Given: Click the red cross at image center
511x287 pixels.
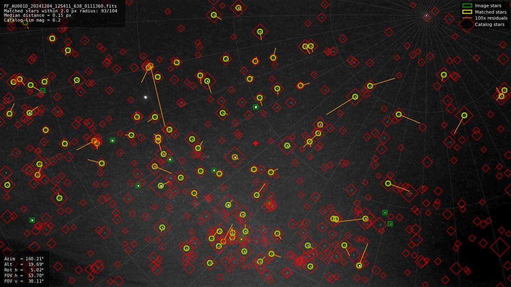Looking at the screenshot, I should pyautogui.click(x=256, y=143).
